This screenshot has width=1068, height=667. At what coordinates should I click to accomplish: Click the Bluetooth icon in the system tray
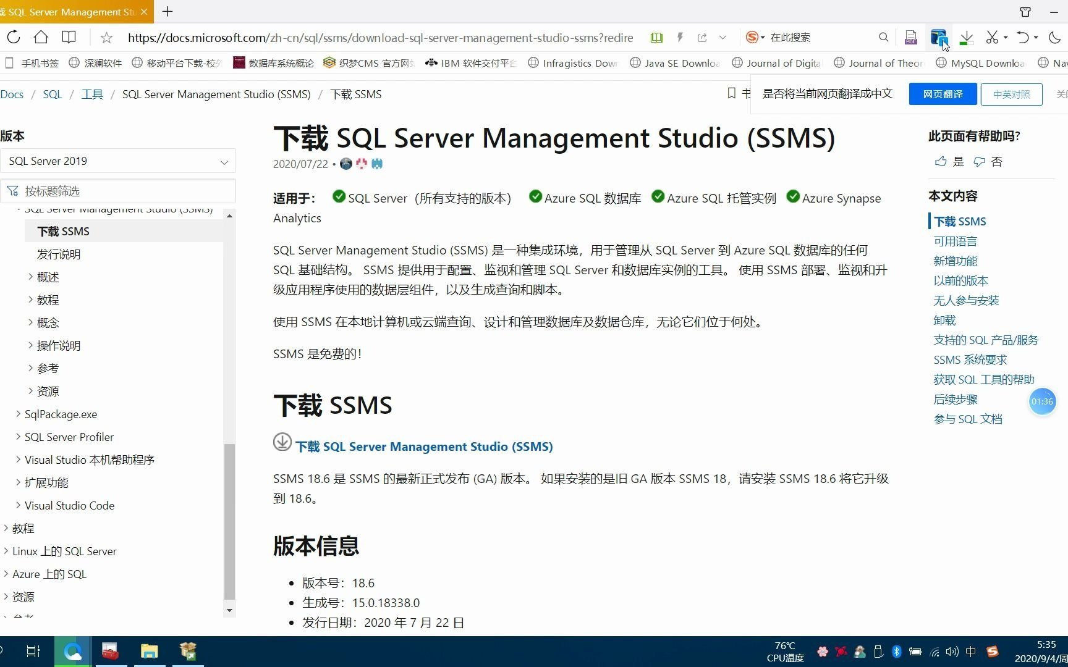tap(897, 651)
